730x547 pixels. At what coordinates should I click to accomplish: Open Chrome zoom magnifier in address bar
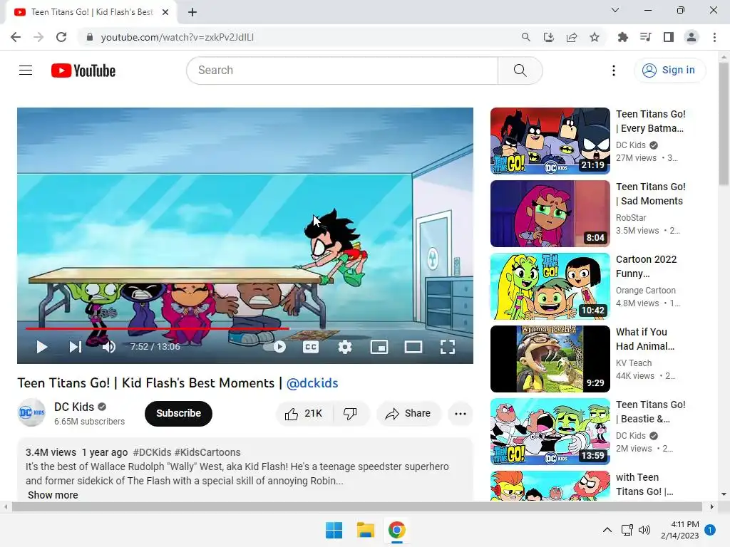tap(525, 37)
